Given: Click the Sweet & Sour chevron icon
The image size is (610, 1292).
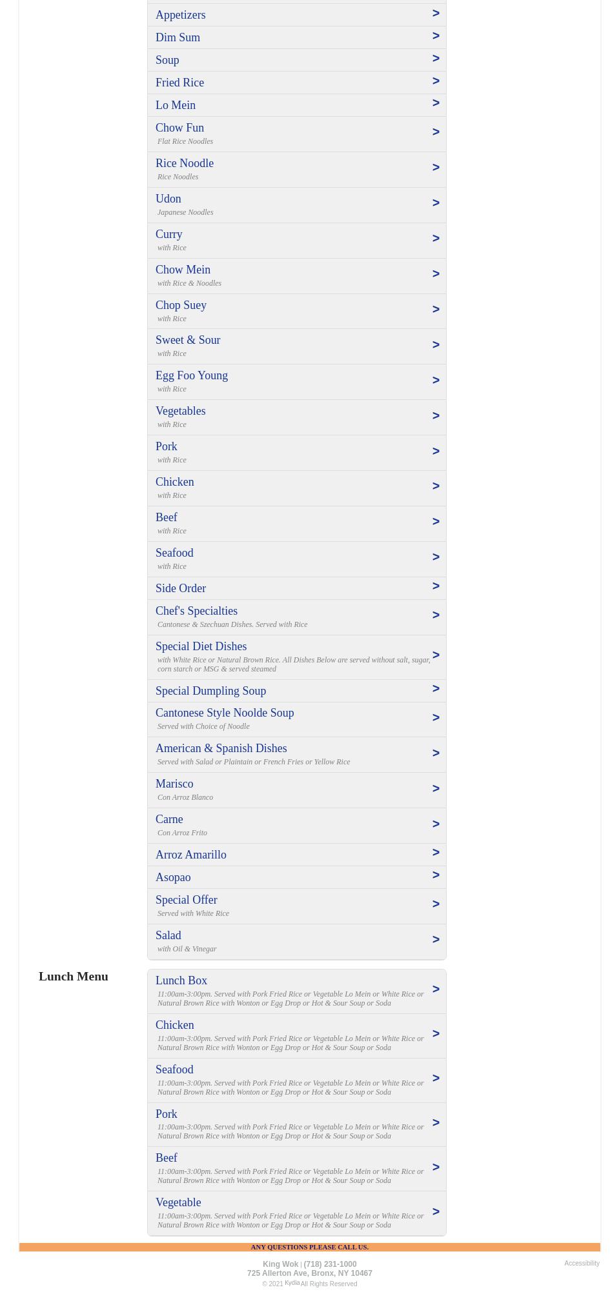Looking at the screenshot, I should [x=436, y=345].
